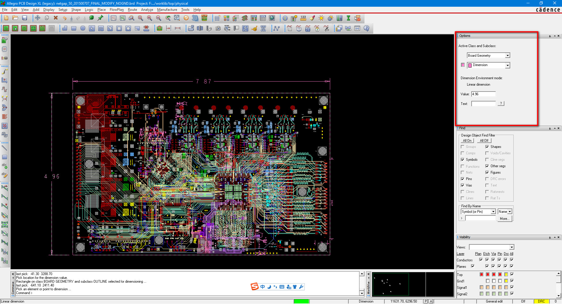The height and width of the screenshot is (304, 562).
Task: Click the pink Dimension color swatch
Action: 463,65
